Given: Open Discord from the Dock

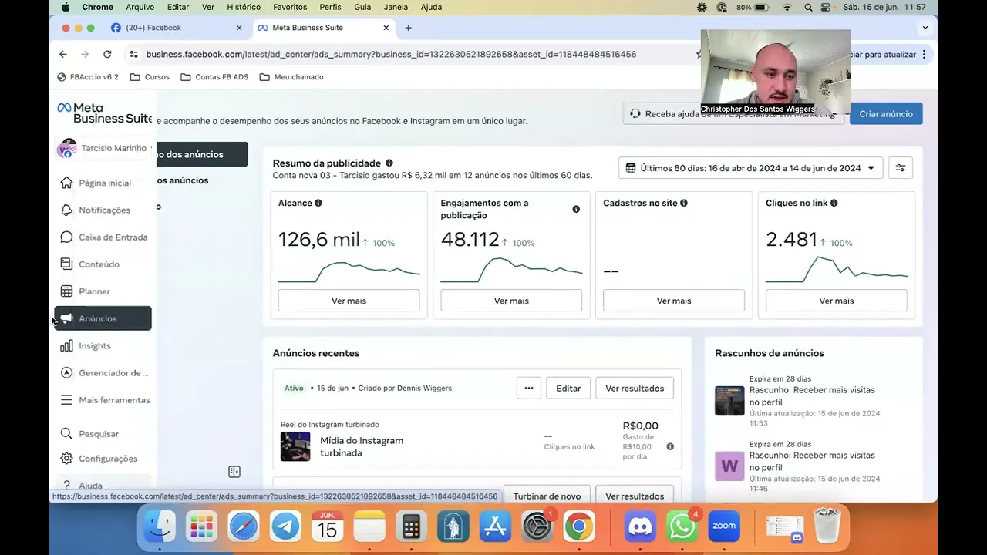Looking at the screenshot, I should click(x=640, y=527).
